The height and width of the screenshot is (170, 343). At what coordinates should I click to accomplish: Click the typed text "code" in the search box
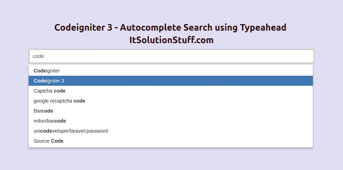pos(38,56)
